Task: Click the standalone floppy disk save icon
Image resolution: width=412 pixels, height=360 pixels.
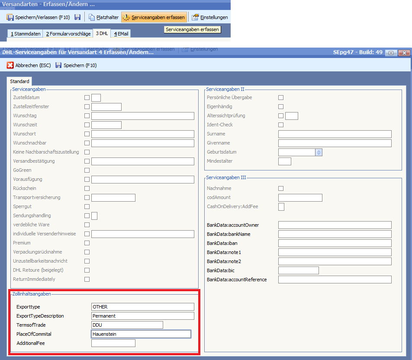Action: pyautogui.click(x=77, y=17)
